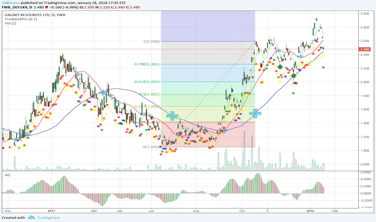Click the 1.000 price axis label
Viewport: 376px width, 222px height.
(x=365, y=151)
